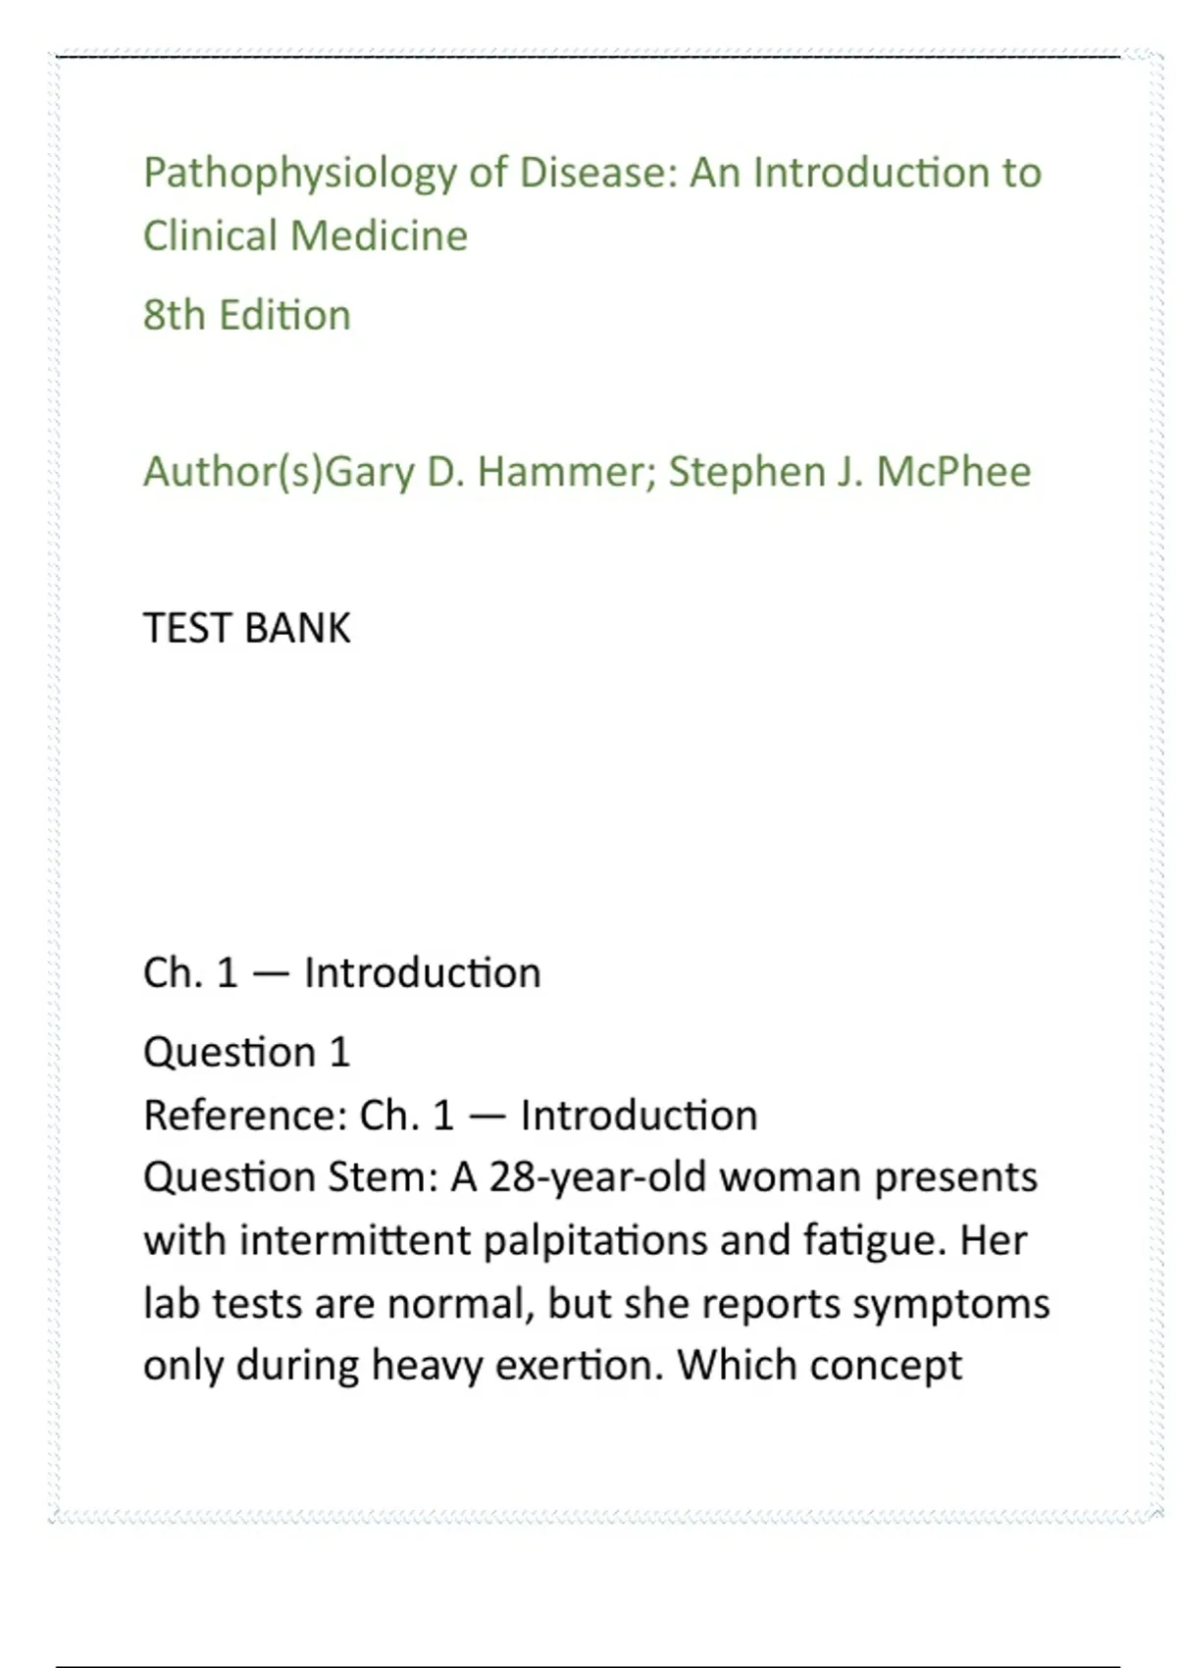This screenshot has width=1177, height=1668.
Task: Click the title line "Pathophysiology of Disease: An Introduction to"
Action: tap(591, 174)
